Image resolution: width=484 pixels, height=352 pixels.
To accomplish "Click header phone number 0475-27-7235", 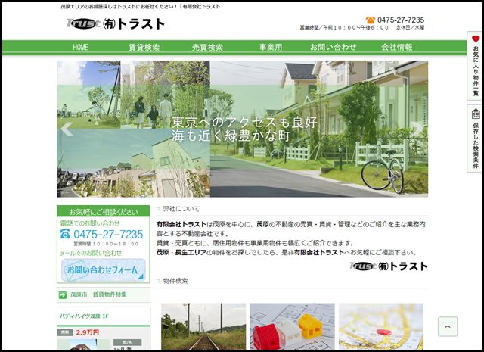I will tap(401, 20).
